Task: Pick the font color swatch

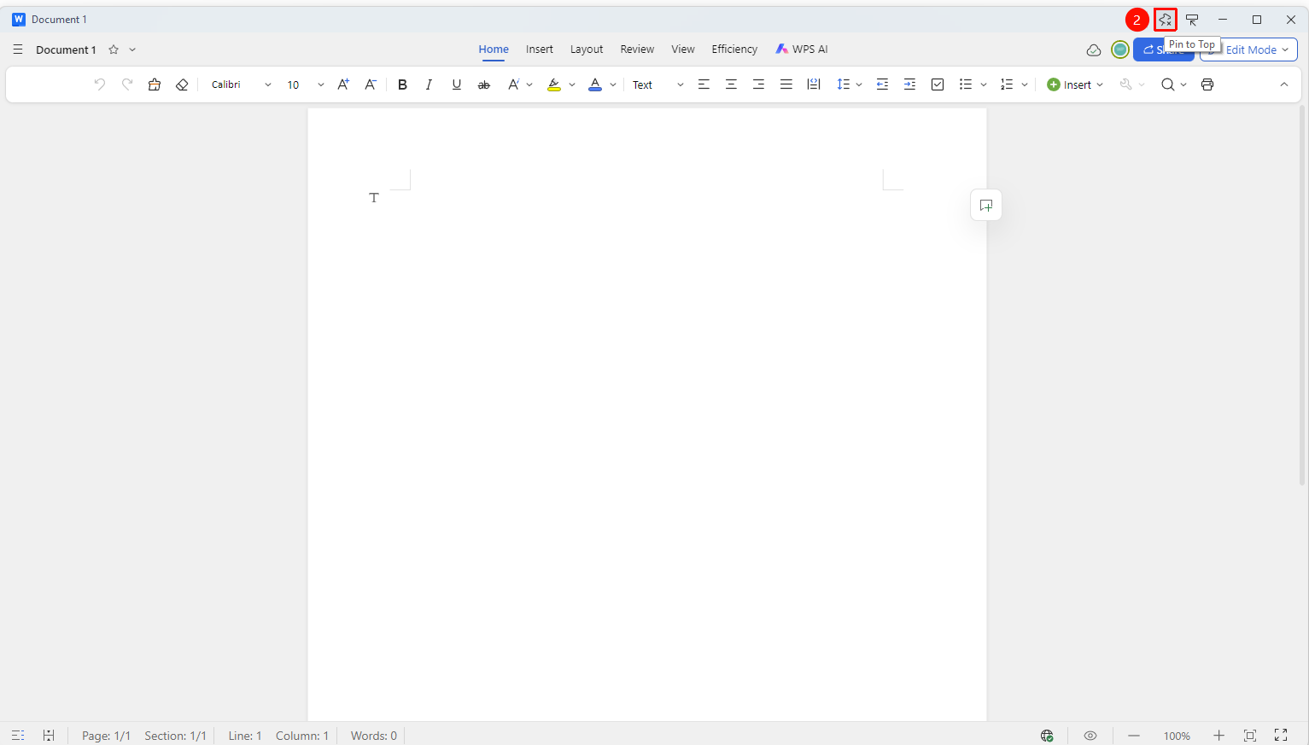Action: pos(595,84)
